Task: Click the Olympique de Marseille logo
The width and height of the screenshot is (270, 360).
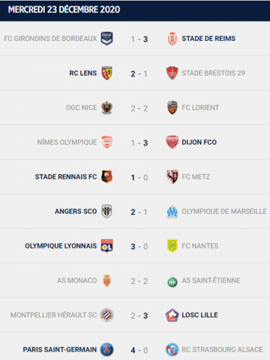Action: pyautogui.click(x=172, y=211)
